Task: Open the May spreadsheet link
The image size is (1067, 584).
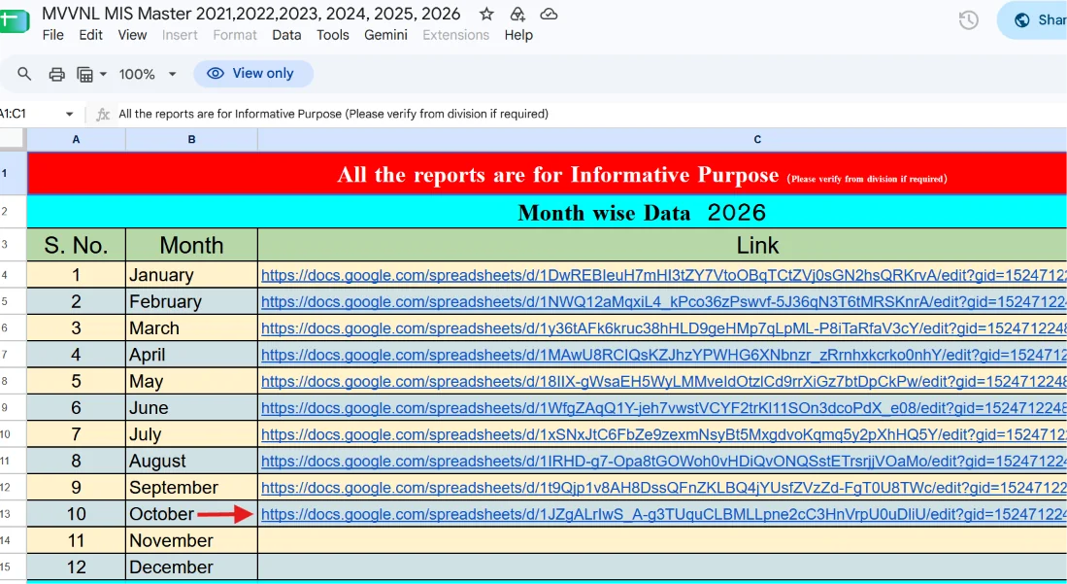Action: click(663, 382)
